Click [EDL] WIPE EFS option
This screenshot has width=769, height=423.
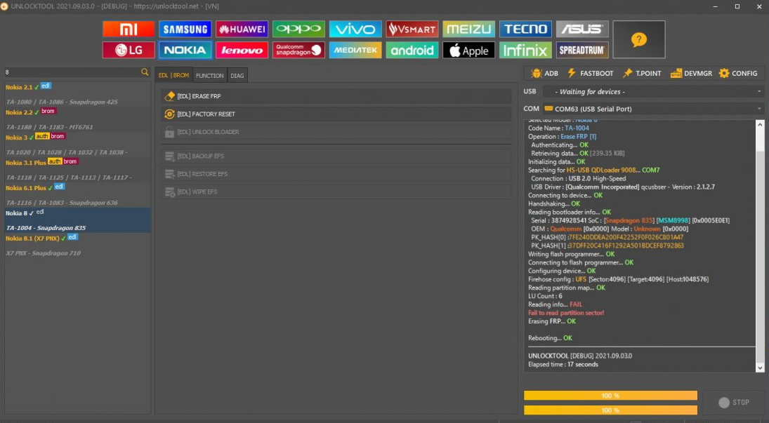[x=336, y=192]
